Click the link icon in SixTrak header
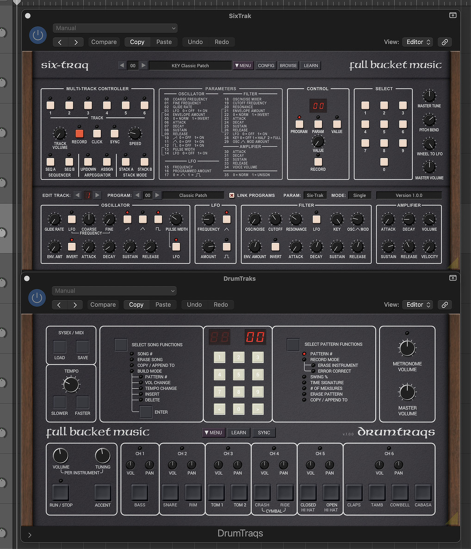This screenshot has height=549, width=471. click(445, 42)
